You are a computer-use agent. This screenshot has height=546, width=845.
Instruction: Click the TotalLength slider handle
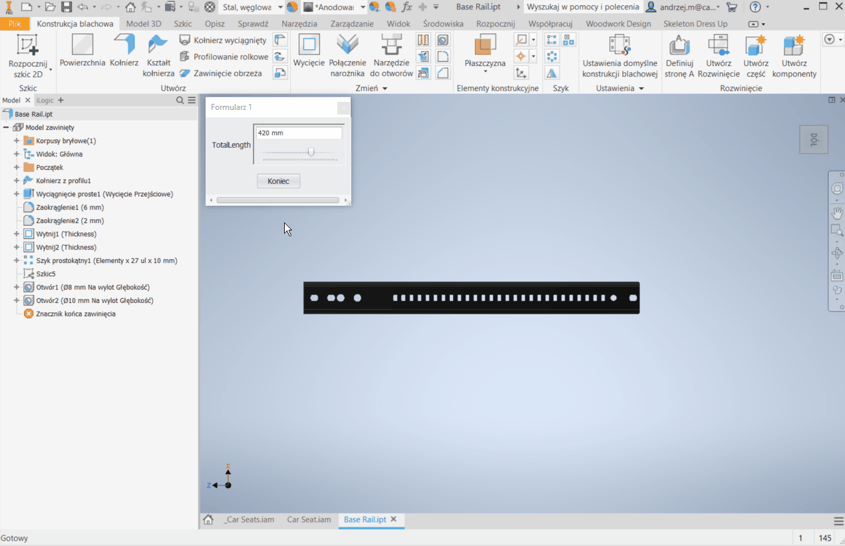pos(311,152)
